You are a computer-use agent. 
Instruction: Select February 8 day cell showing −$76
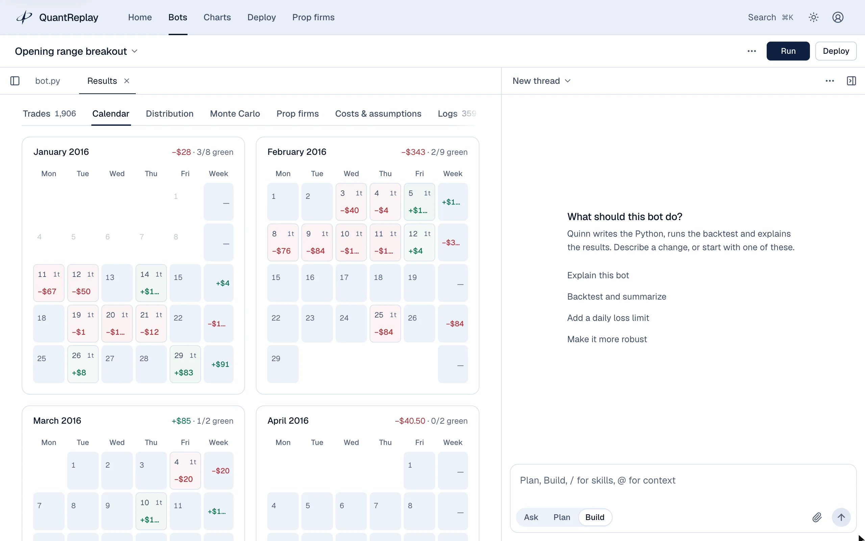coord(283,242)
